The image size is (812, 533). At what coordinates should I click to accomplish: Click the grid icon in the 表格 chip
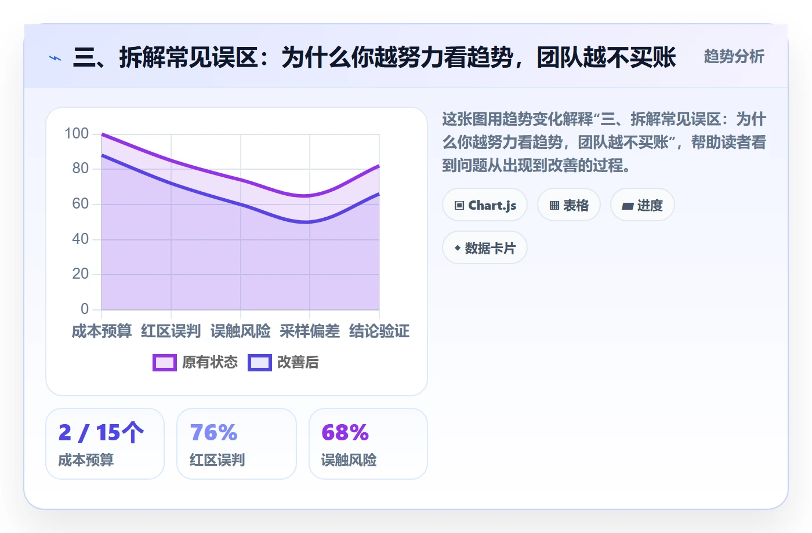click(x=554, y=206)
